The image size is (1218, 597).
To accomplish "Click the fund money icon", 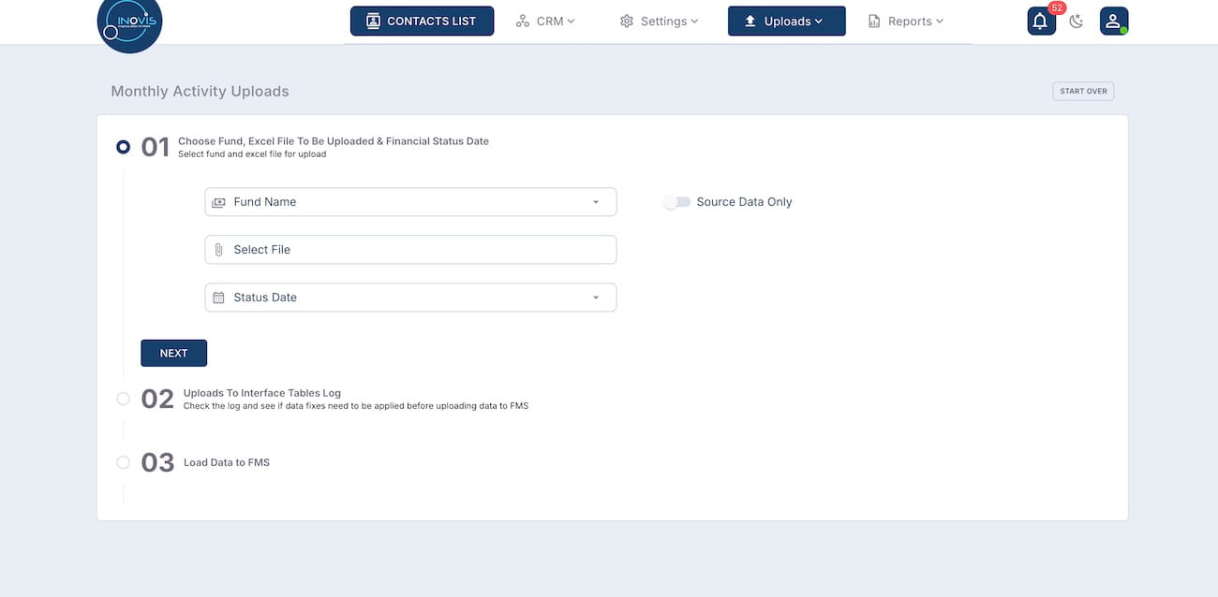I will point(218,202).
